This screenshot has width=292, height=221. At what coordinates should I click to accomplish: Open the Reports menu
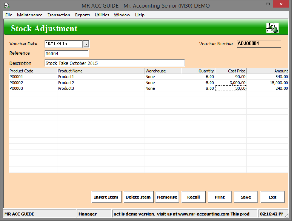pos(82,15)
